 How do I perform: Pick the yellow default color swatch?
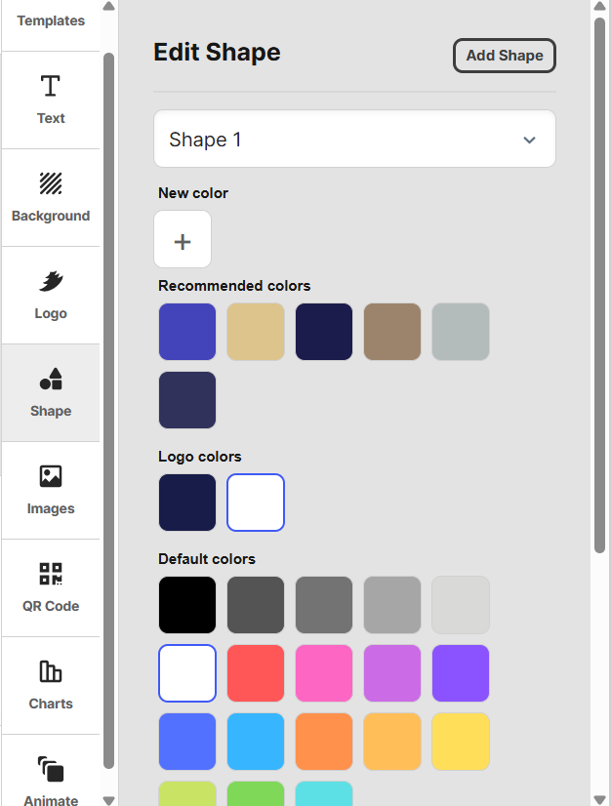(461, 742)
